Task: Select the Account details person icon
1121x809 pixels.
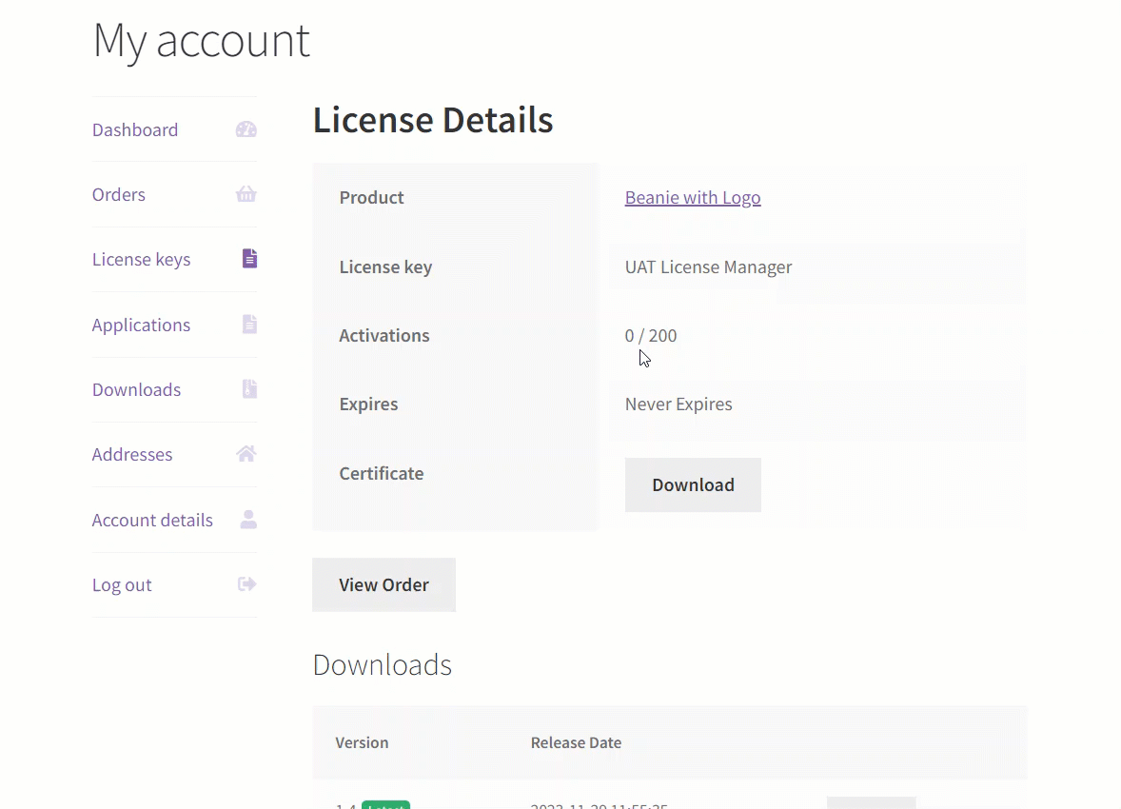Action: [x=247, y=519]
